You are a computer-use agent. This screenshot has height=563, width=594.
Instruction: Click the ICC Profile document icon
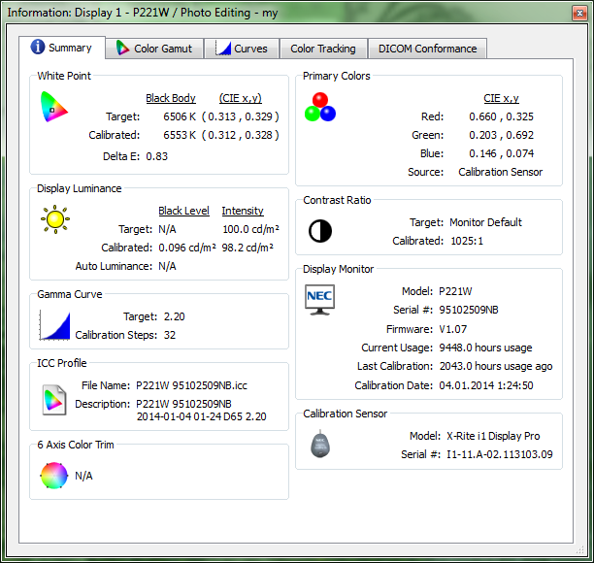54,400
